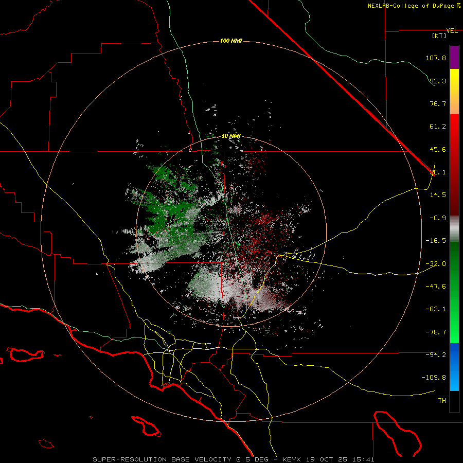Pick the blue segment of the color bar
The image size is (463, 463).
[x=454, y=367]
